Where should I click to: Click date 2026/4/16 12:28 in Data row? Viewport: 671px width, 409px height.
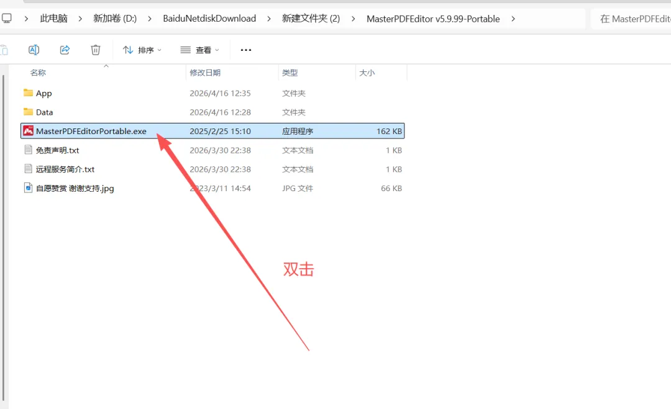pyautogui.click(x=220, y=112)
